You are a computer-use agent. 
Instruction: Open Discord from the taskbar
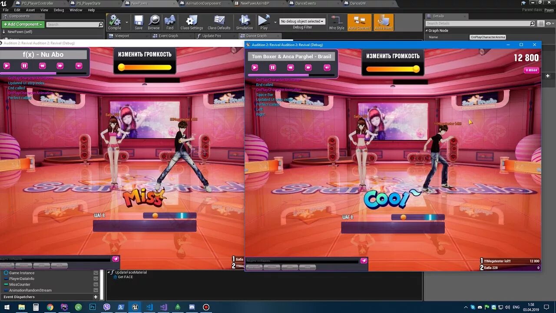(192, 307)
